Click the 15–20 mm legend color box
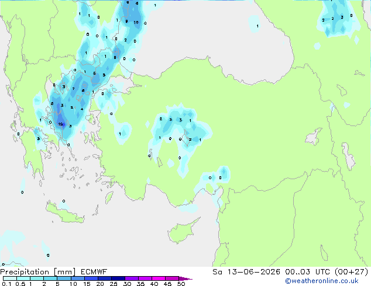Viewport: 371px width, 286px height. pyautogui.click(x=91, y=278)
